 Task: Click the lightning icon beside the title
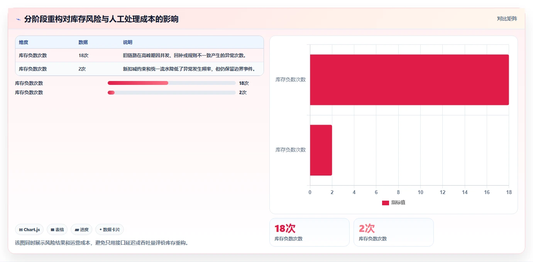click(18, 19)
